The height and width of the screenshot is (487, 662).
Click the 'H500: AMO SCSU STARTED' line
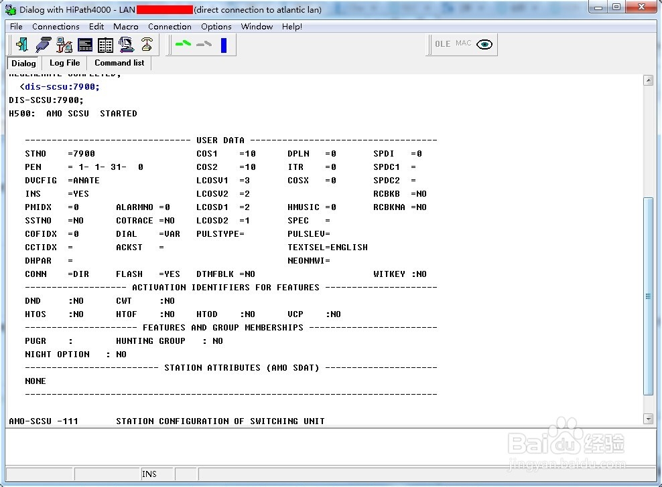[x=73, y=114]
